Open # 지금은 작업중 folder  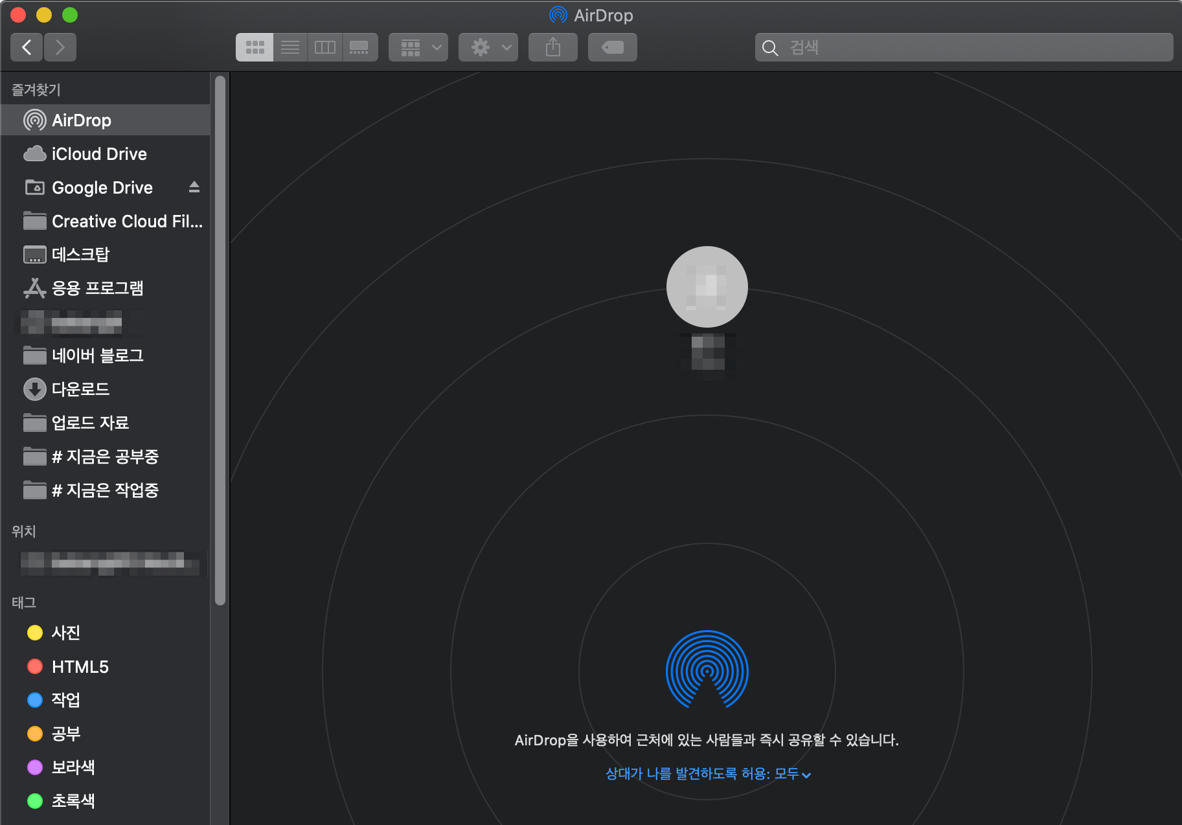pyautogui.click(x=106, y=490)
